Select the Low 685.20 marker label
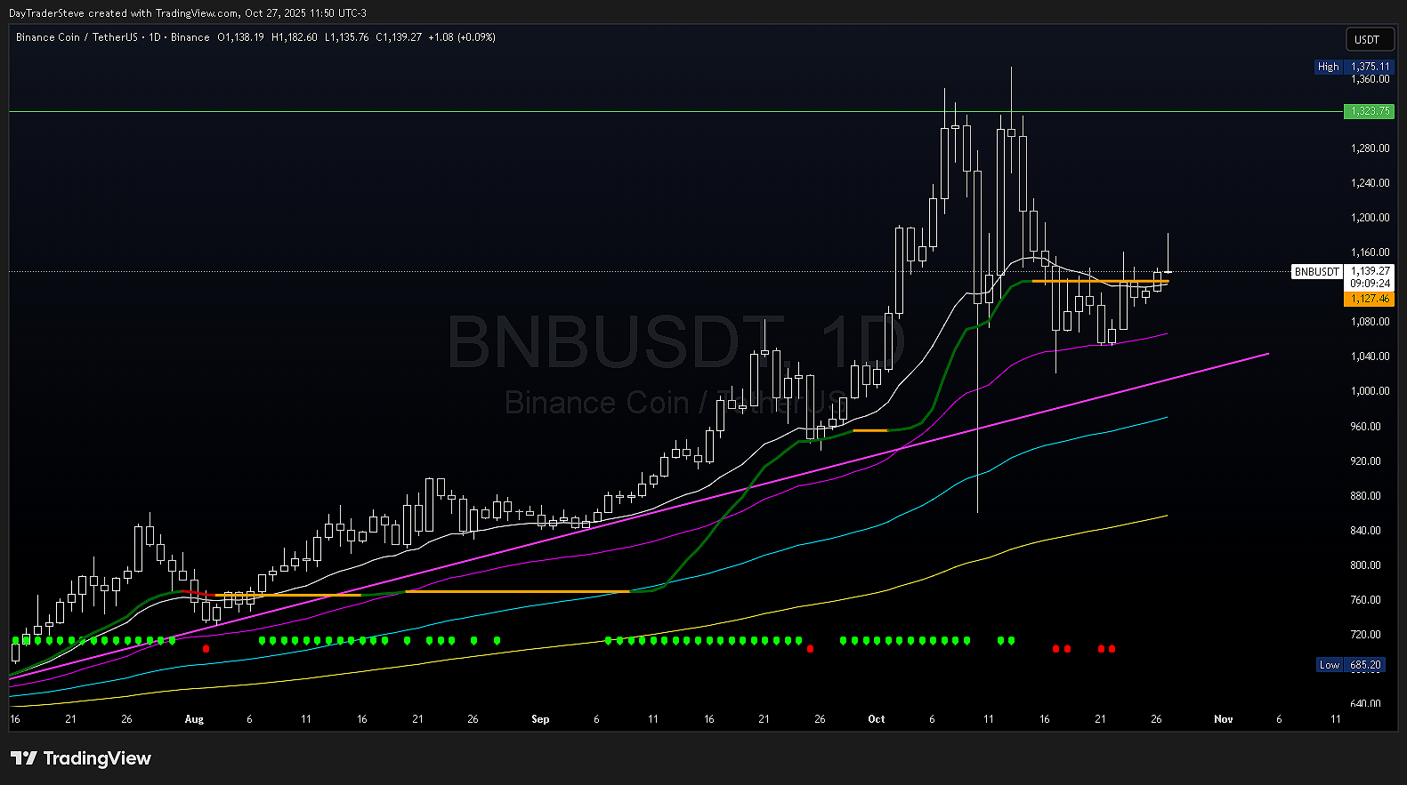The image size is (1407, 785). coord(1351,665)
